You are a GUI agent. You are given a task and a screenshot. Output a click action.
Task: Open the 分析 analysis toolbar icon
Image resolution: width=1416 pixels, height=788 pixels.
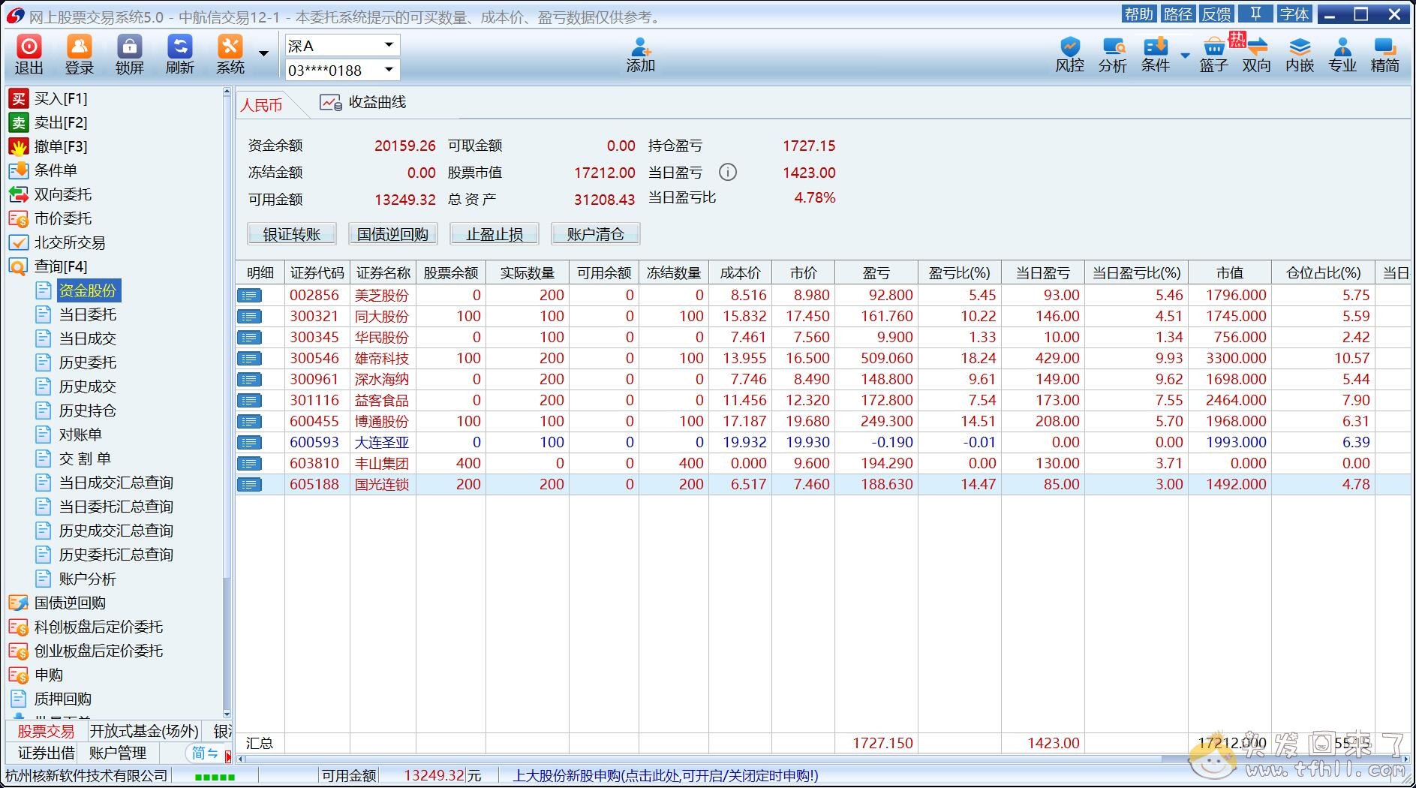click(1113, 55)
